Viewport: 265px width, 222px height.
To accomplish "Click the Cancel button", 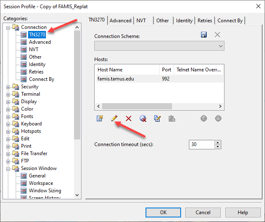I will coord(203,213).
